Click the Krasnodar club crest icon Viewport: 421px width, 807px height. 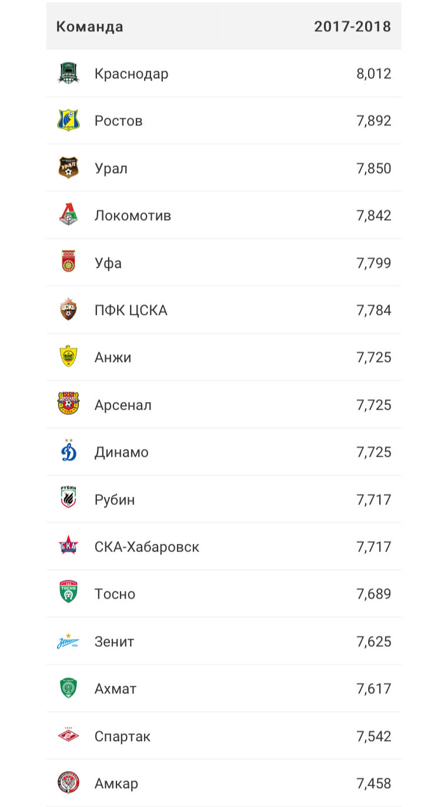[x=68, y=74]
